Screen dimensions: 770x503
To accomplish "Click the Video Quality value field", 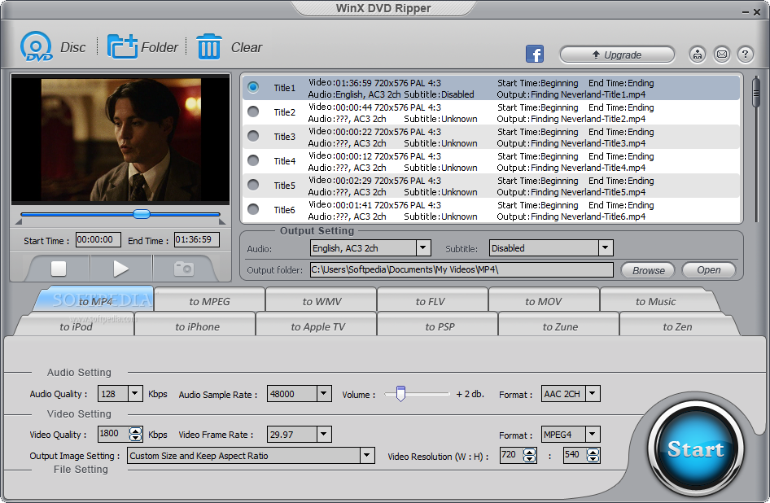I will (x=113, y=434).
